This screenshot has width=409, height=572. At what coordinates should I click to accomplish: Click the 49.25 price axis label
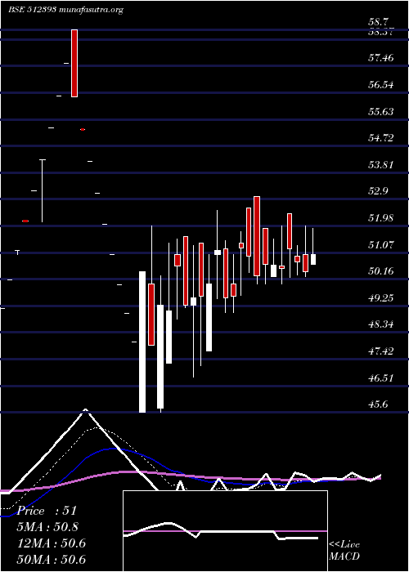(381, 298)
